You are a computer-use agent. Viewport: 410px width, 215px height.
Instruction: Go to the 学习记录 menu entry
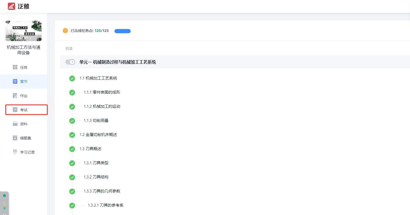27,152
